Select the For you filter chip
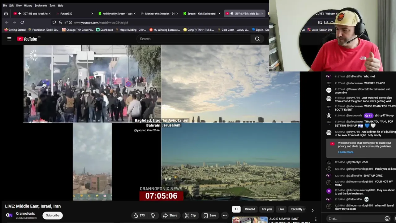 [x=267, y=209]
